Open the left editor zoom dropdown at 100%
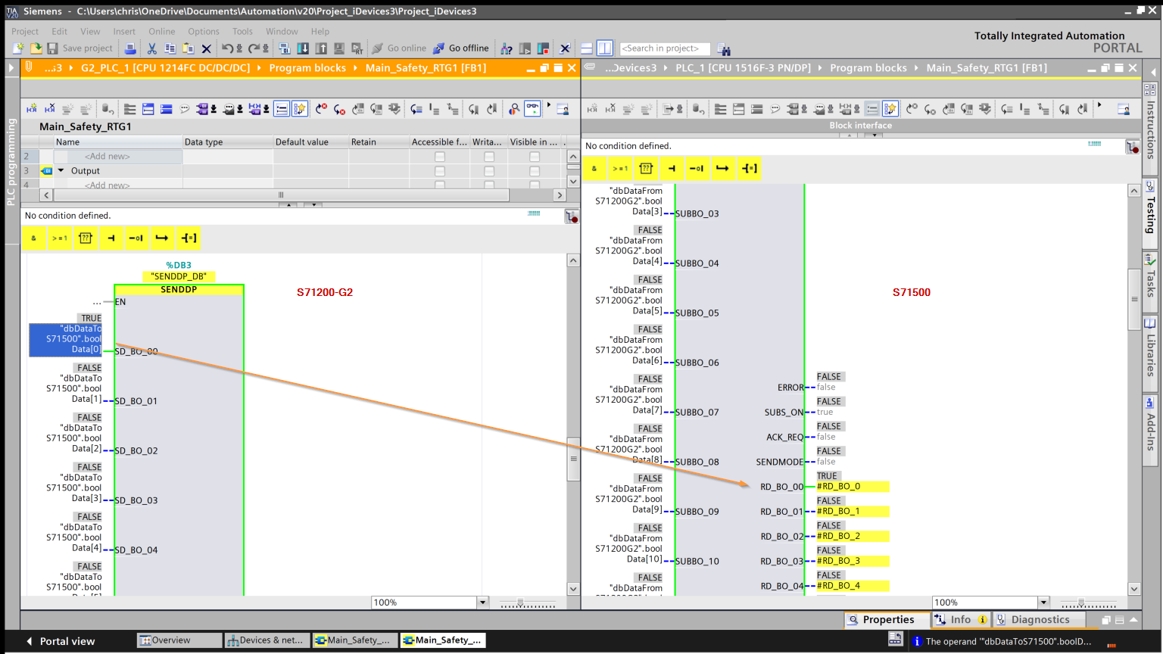The width and height of the screenshot is (1163, 654). pyautogui.click(x=482, y=603)
